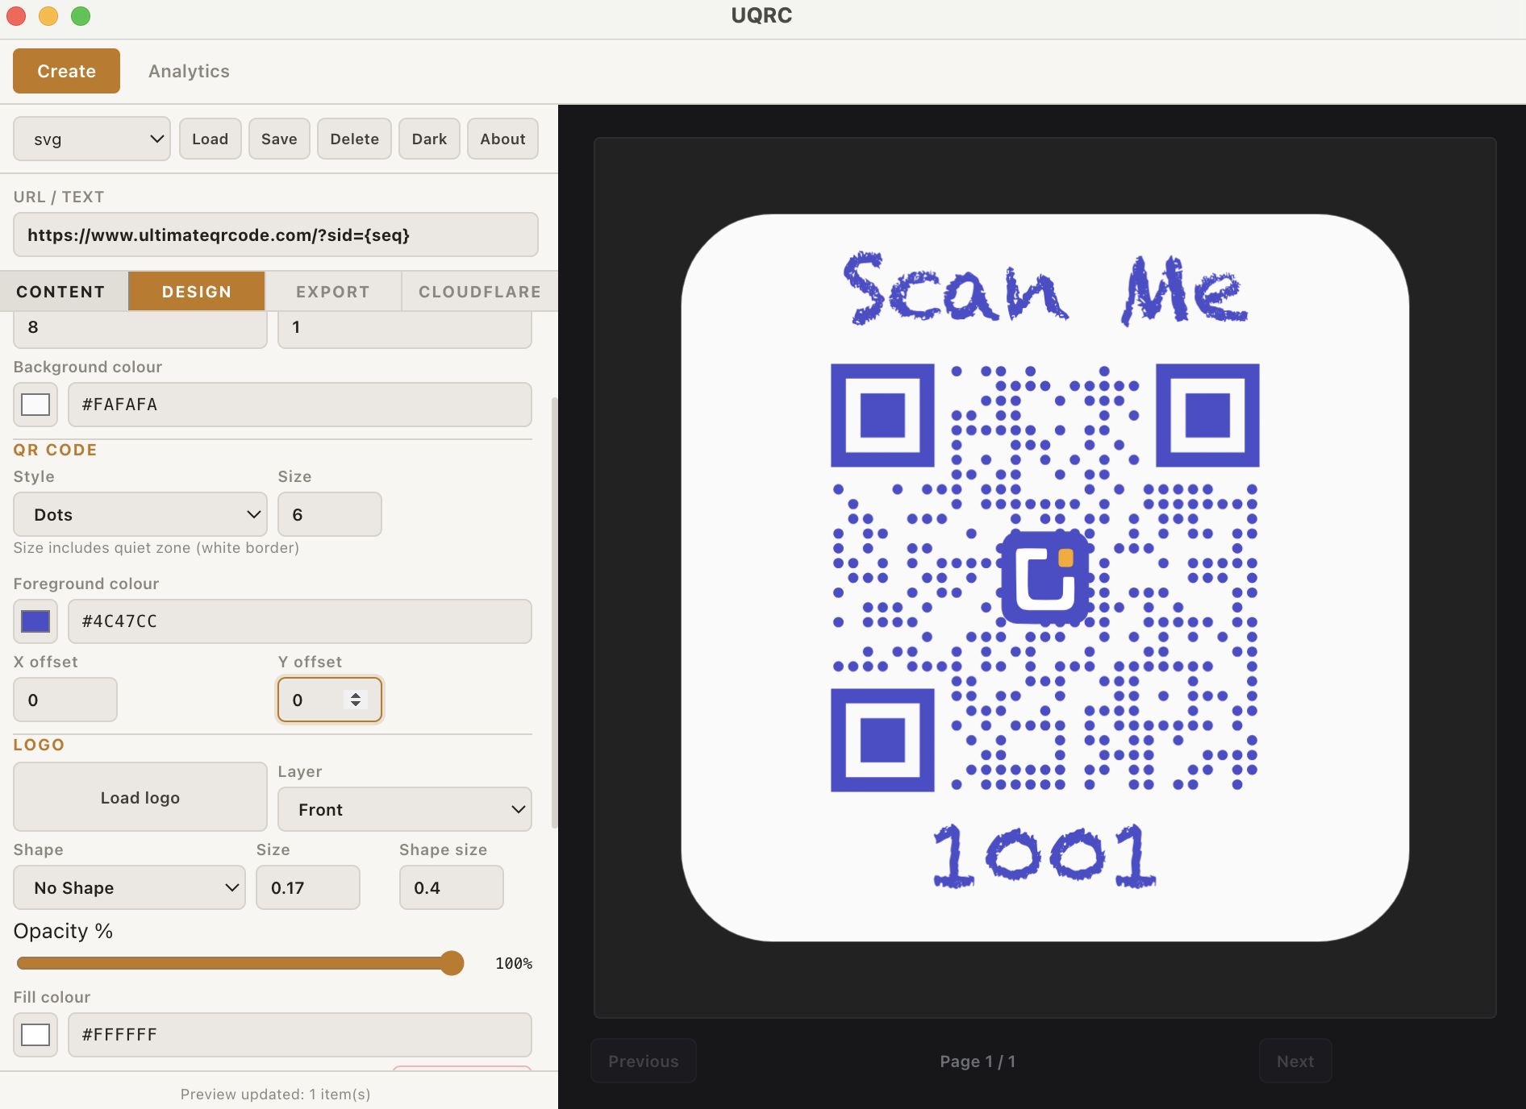Screen dimensions: 1526x1109
Task: Click the Previous page button
Action: click(x=644, y=1061)
